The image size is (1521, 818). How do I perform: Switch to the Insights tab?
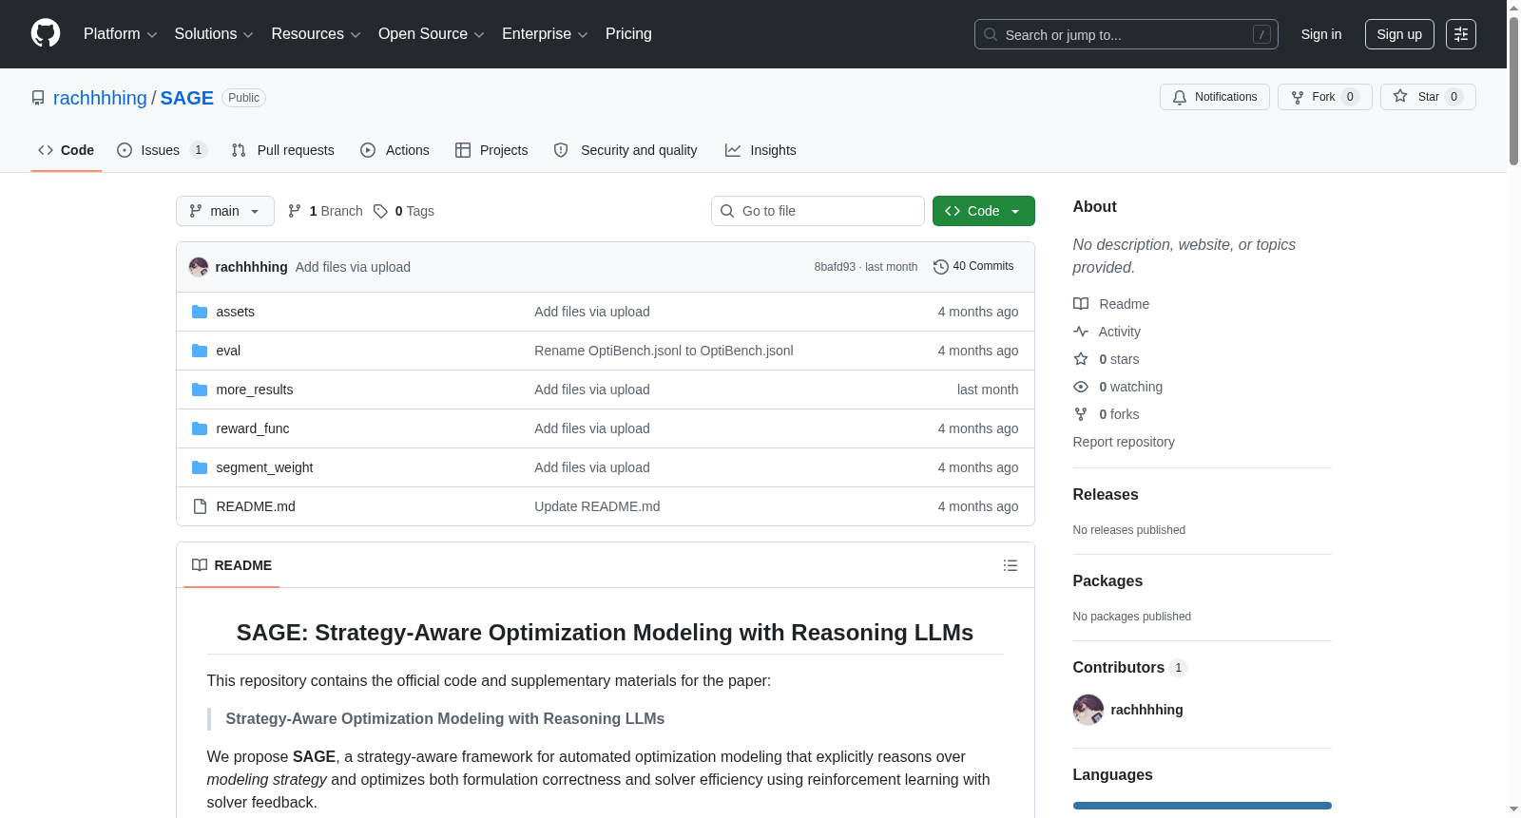[x=760, y=150]
